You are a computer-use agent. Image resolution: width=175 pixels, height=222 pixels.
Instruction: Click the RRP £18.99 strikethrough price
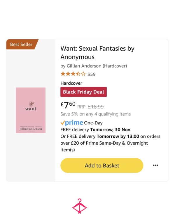coord(90,106)
